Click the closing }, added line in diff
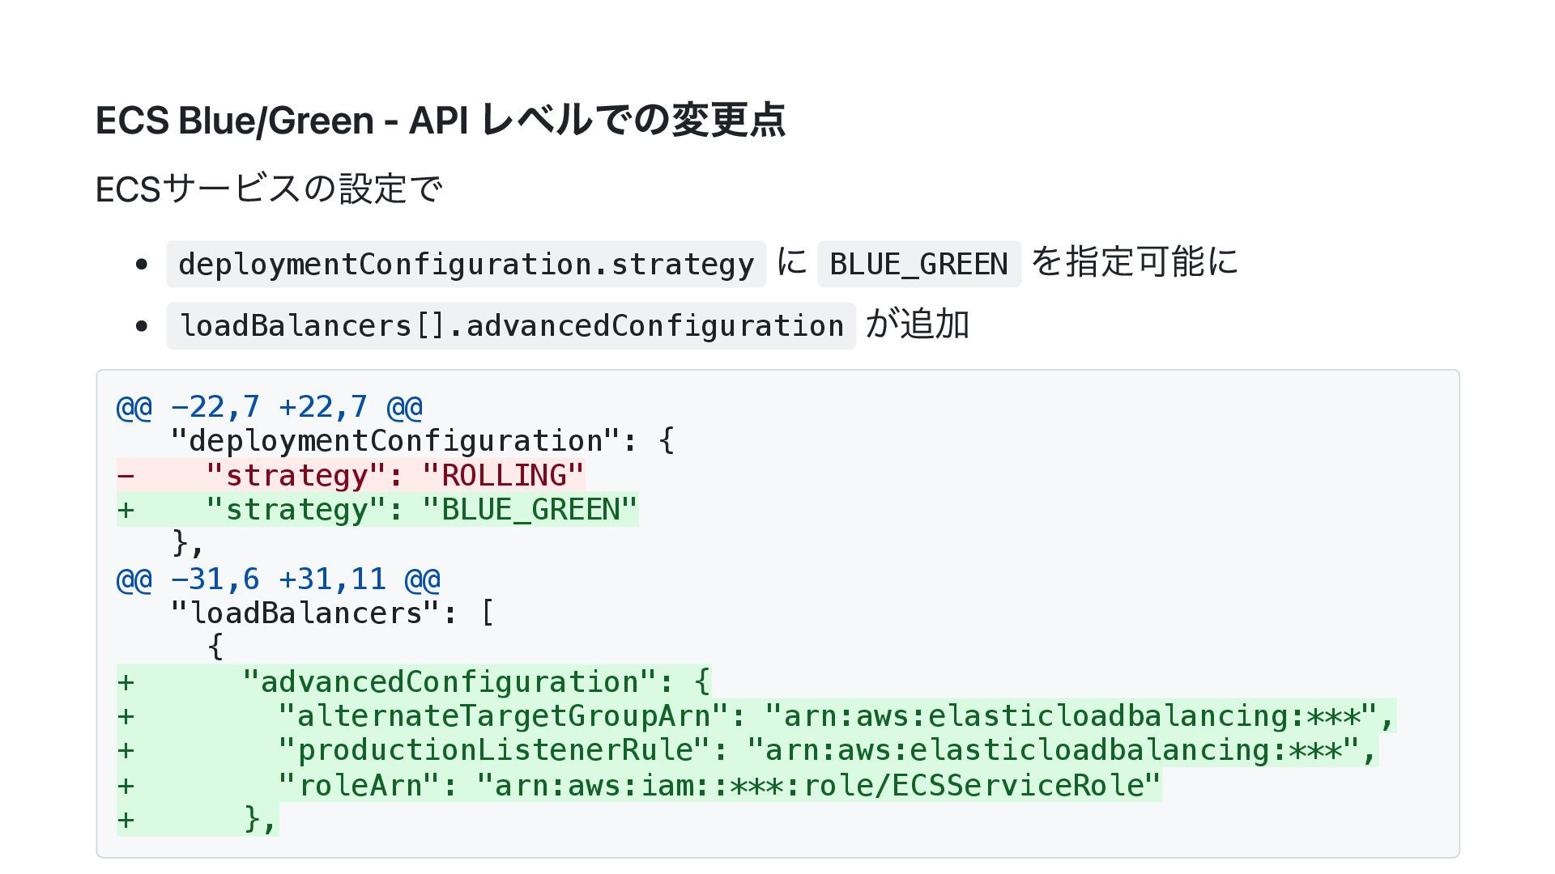This screenshot has width=1555, height=874. (x=198, y=819)
